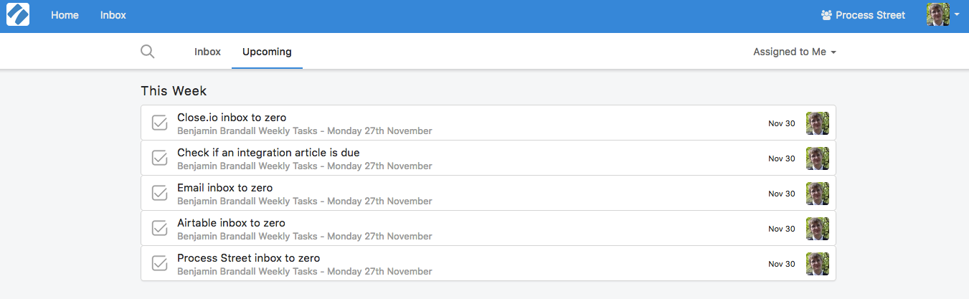Open the user profile avatar in header
Screen dimensions: 969x299
point(938,15)
